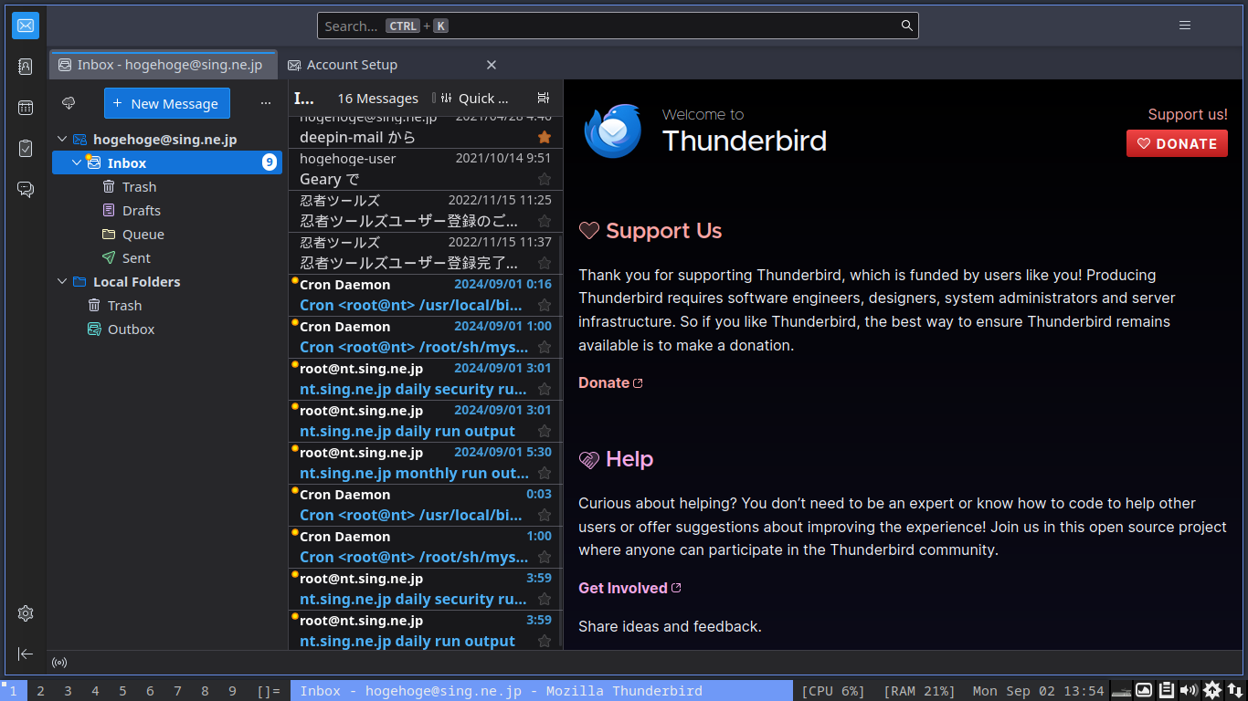Star the Cron Daemon 2024/09/01 0:16 message

pos(545,305)
